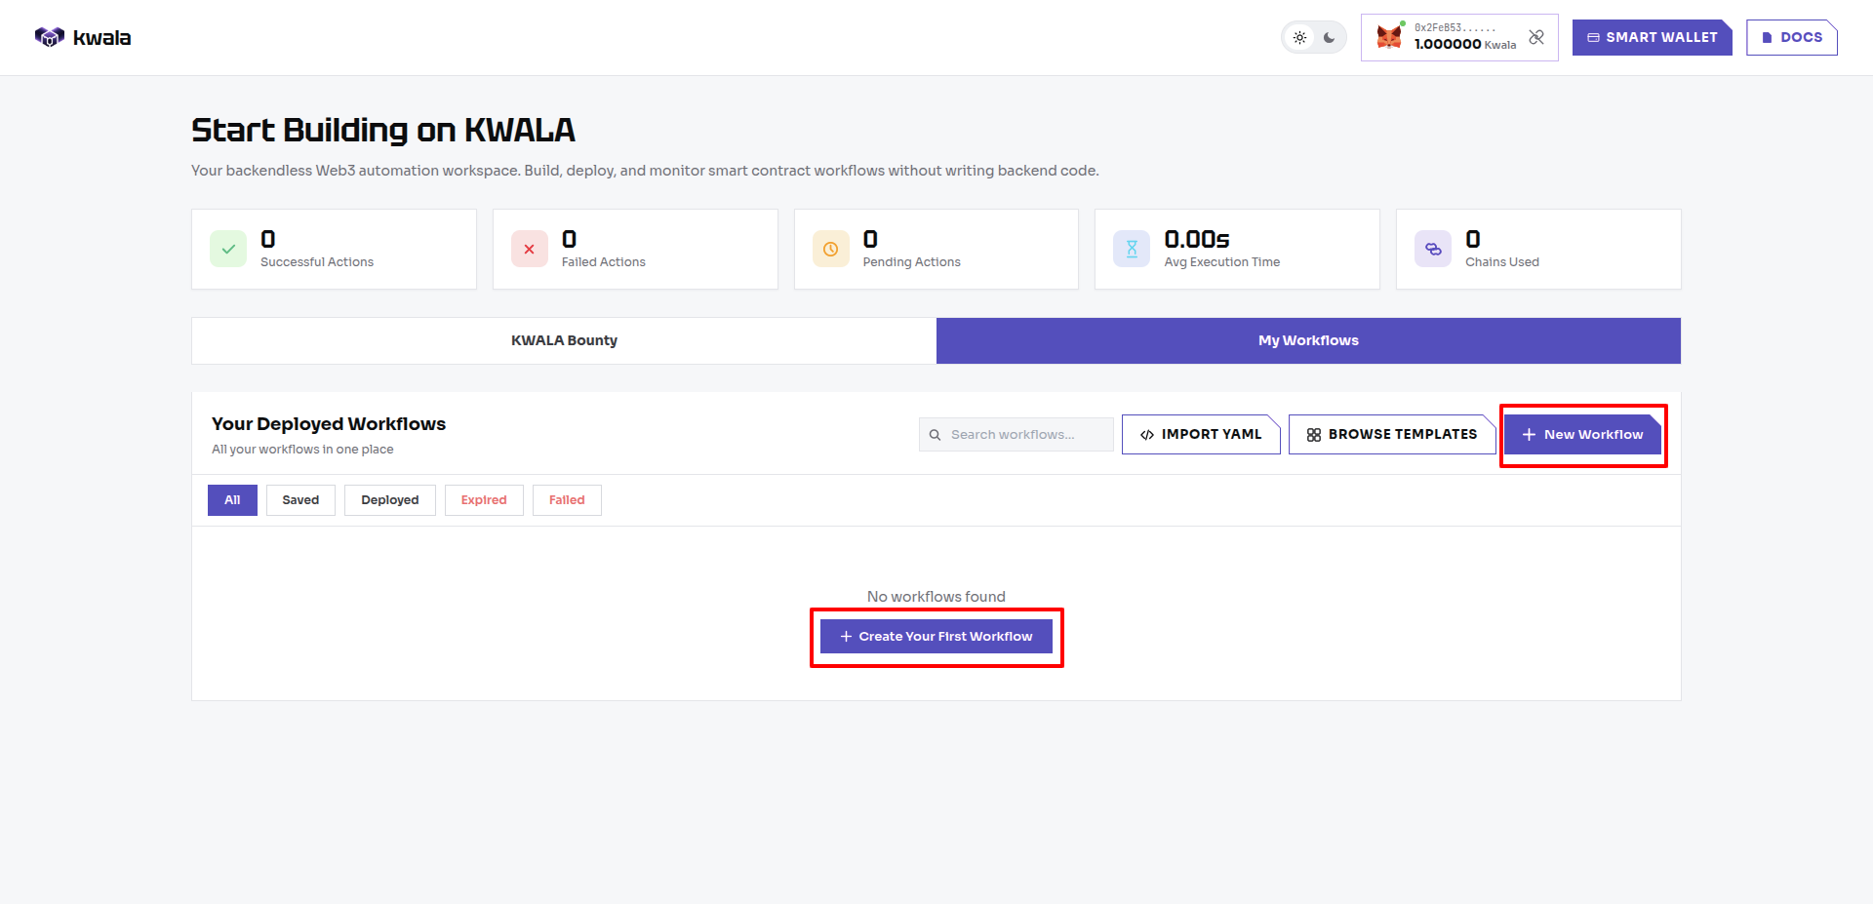
Task: Click the Pending Actions label
Action: coord(912,262)
